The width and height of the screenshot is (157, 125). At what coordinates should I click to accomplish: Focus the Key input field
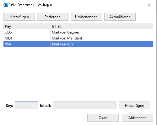[x=26, y=106]
